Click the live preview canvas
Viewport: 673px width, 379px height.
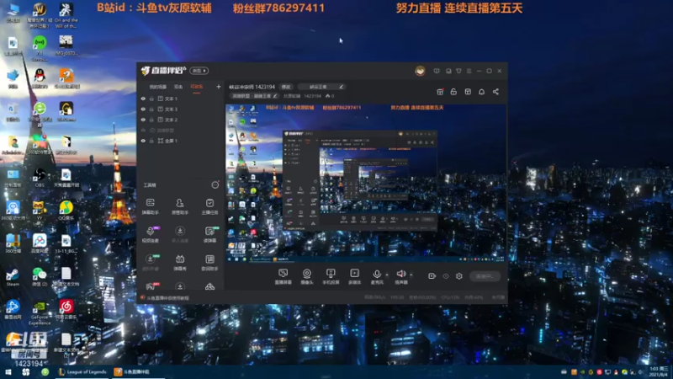(x=366, y=183)
